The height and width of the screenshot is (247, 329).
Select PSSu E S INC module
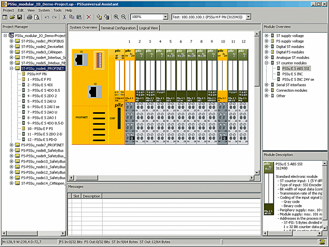[x=293, y=74]
